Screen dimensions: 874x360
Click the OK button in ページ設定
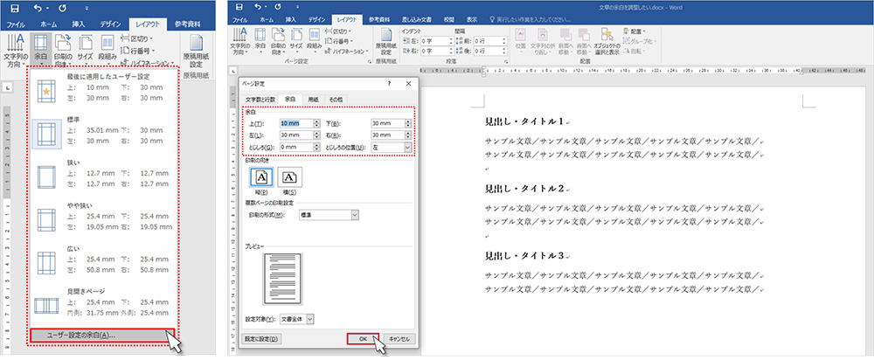point(364,338)
